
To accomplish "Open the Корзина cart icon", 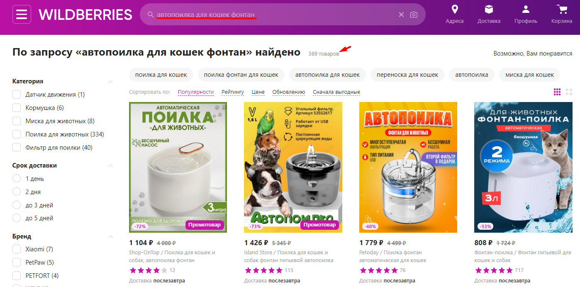I will click(x=562, y=10).
